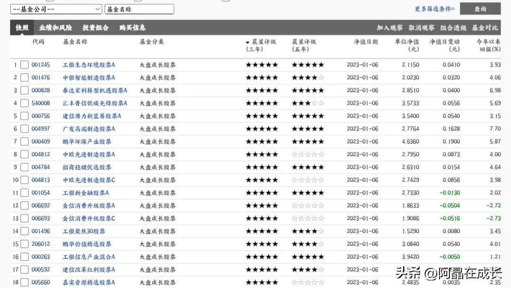The image size is (511, 288).
Task: Tick checkbox for fund 006692
Action: pos(25,205)
